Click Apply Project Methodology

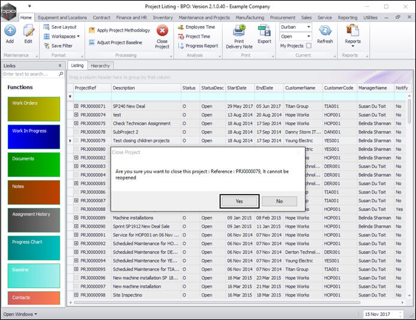coord(119,30)
